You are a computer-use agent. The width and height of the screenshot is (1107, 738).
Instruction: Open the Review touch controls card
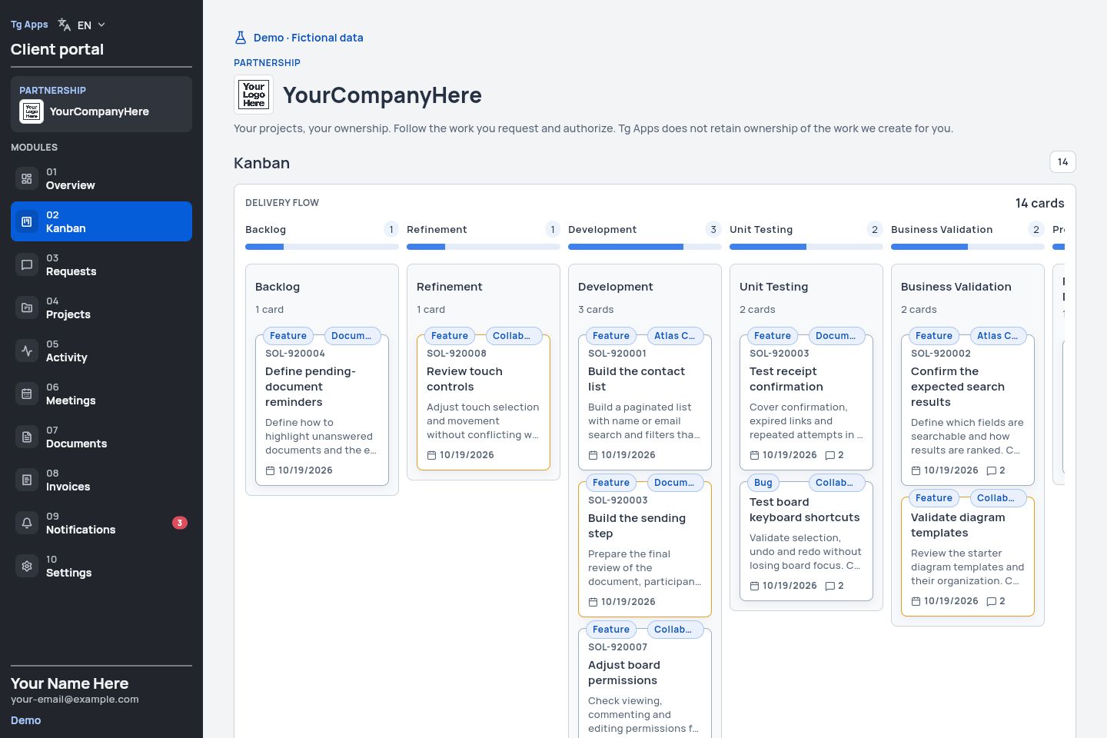click(x=484, y=402)
